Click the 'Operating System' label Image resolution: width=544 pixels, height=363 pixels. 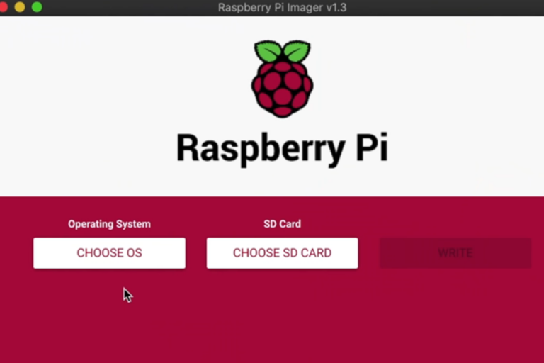(109, 224)
